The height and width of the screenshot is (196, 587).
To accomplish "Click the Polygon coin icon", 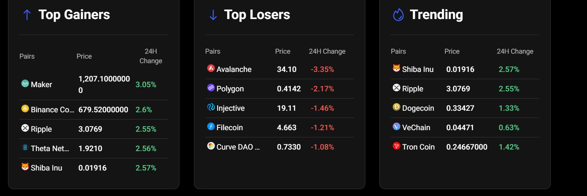I will pyautogui.click(x=211, y=88).
